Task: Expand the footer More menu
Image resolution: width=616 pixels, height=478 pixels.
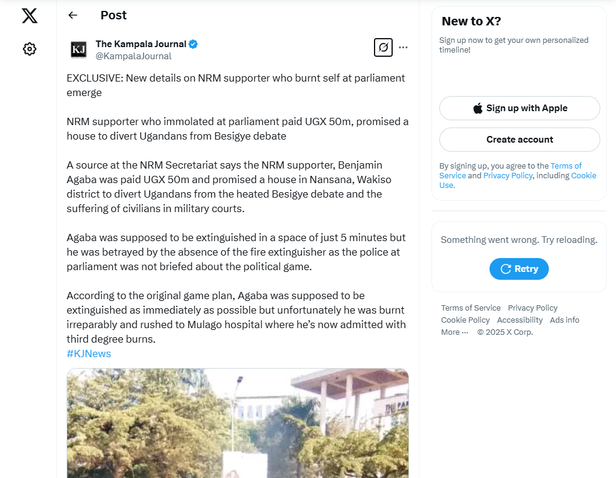Action: [454, 332]
